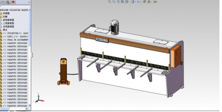The width and height of the screenshot is (222, 112).
Task: Click the panel collapse handle on divider
Action: tap(32, 55)
